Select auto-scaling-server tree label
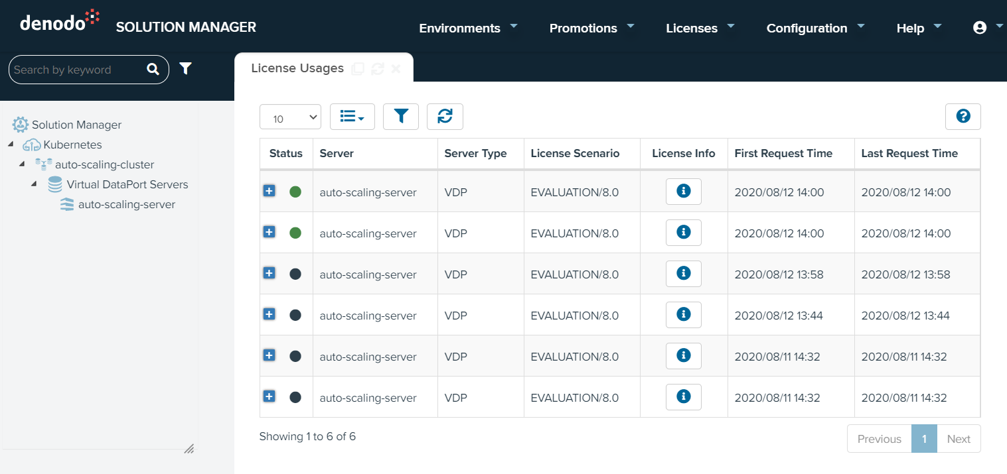Viewport: 1007px width, 474px height. click(127, 204)
